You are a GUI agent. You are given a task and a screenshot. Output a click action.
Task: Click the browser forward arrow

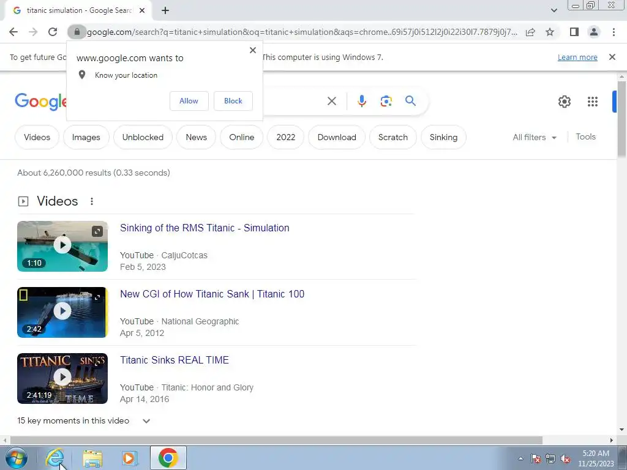pyautogui.click(x=33, y=32)
